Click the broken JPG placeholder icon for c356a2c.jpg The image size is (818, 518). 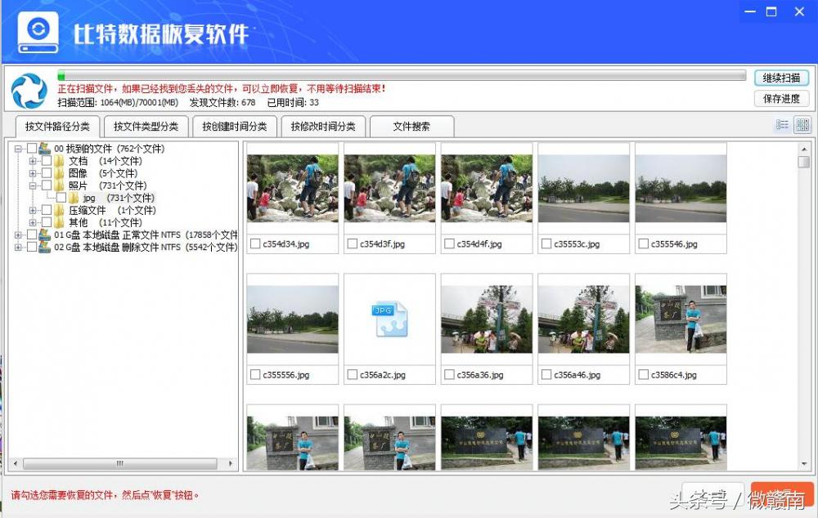(389, 321)
